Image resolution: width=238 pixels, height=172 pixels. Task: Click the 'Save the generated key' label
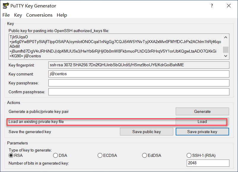click(x=30, y=132)
